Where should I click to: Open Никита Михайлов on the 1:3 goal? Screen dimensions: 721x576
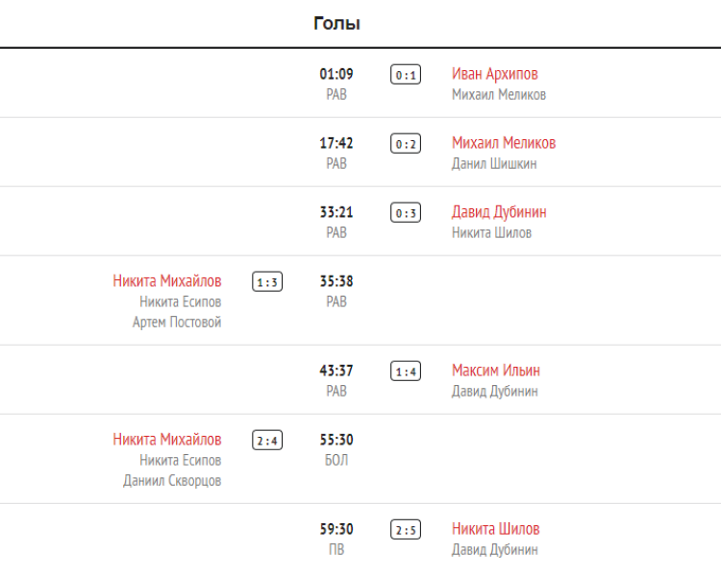coord(167,281)
